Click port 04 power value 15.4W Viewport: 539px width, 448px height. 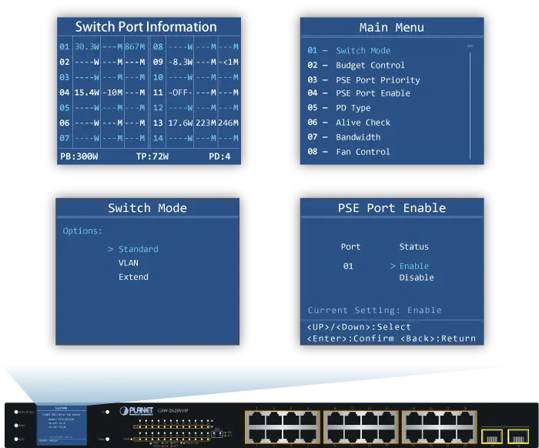87,93
